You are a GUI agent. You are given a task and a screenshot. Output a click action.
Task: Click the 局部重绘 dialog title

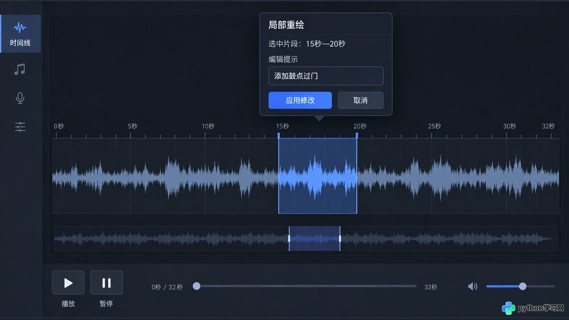(x=286, y=25)
